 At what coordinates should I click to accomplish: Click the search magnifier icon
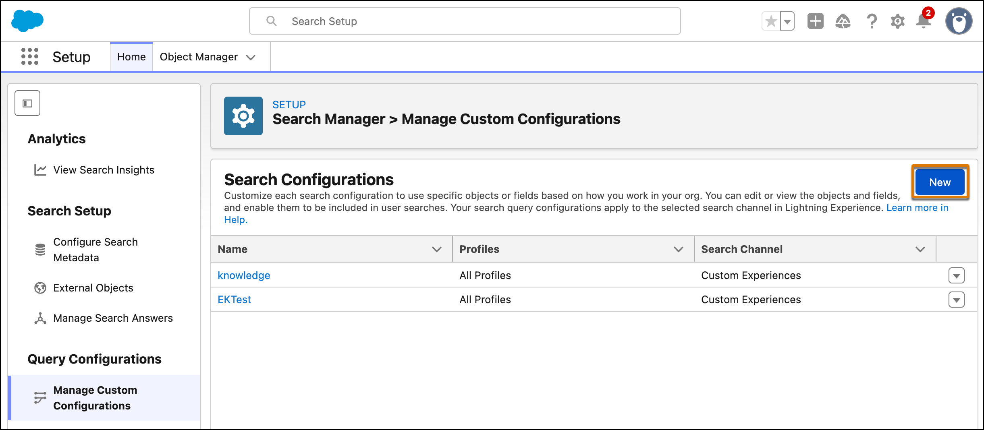pos(272,21)
